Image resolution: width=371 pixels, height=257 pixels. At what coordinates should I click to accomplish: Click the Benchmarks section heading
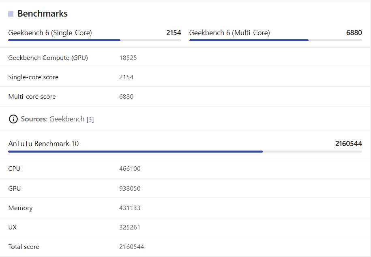pos(43,14)
